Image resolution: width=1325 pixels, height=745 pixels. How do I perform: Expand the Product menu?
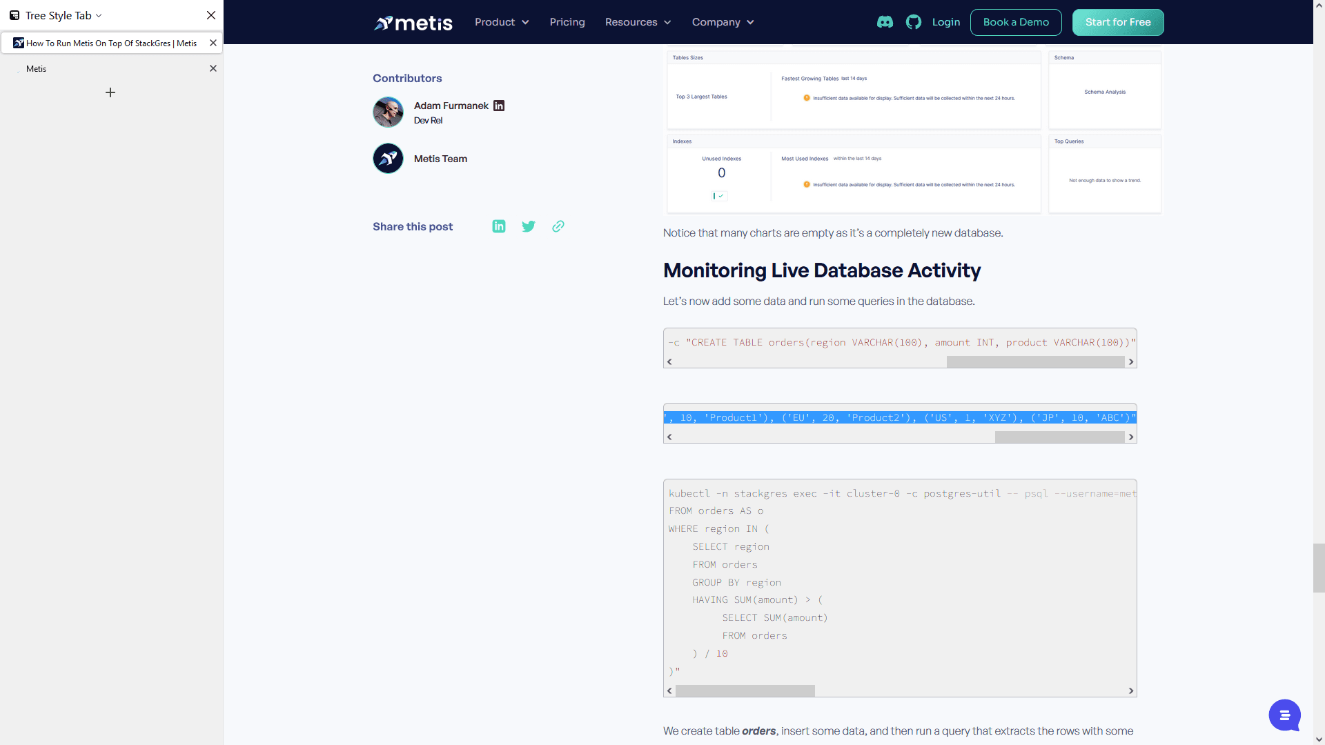[502, 22]
